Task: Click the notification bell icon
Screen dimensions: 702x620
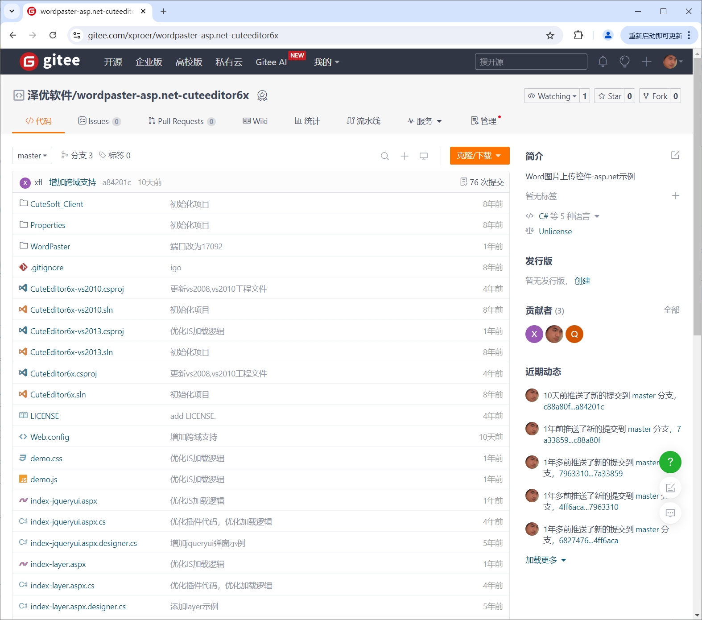Action: (x=603, y=62)
